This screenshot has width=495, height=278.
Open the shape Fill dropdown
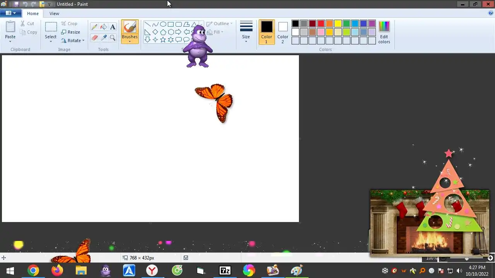(x=215, y=32)
